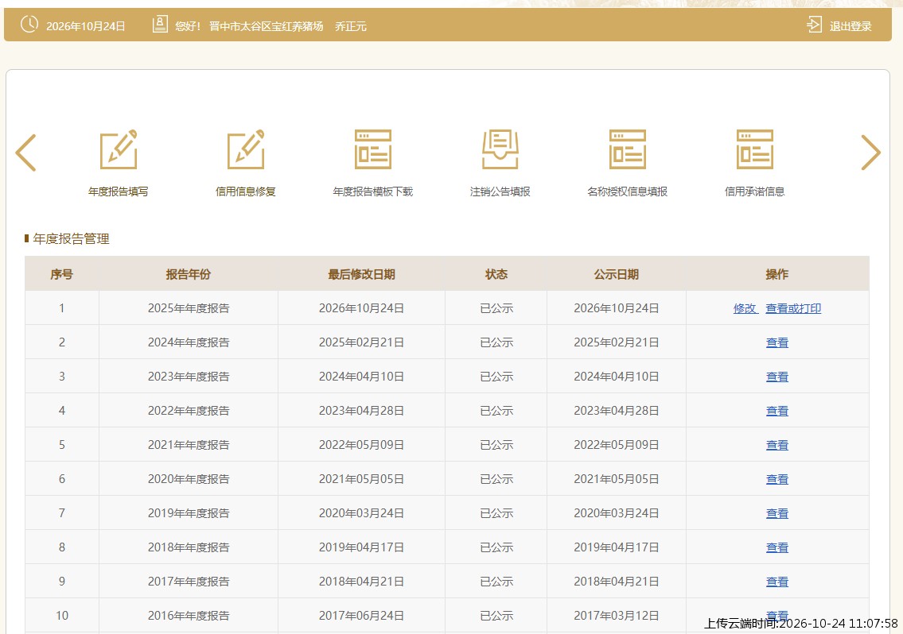Show previous menu items with left chevron

(x=26, y=153)
